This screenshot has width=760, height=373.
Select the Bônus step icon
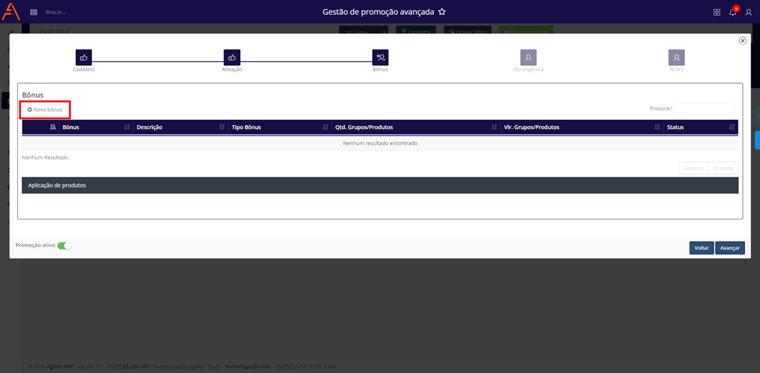[x=380, y=57]
